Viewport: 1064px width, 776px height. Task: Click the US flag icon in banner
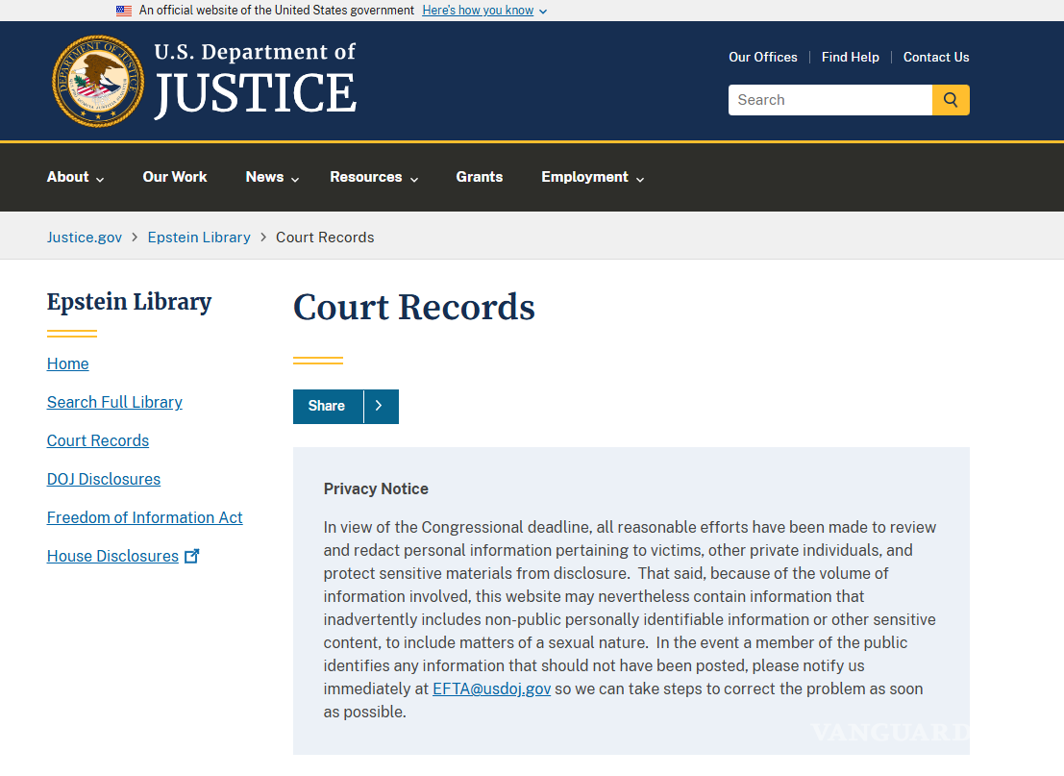tap(124, 11)
